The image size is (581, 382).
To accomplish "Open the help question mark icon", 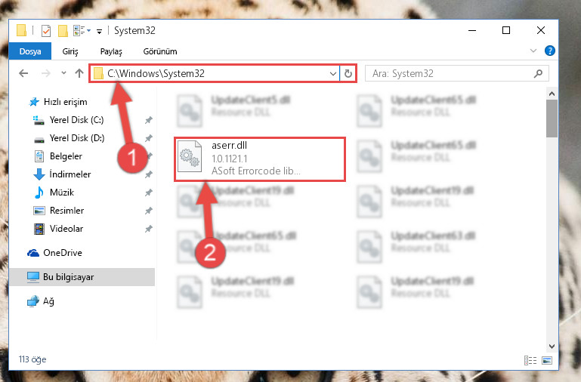I will click(550, 51).
